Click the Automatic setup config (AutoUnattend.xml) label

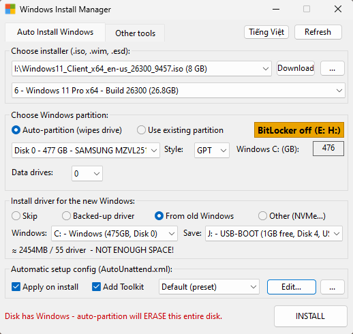tap(91, 269)
